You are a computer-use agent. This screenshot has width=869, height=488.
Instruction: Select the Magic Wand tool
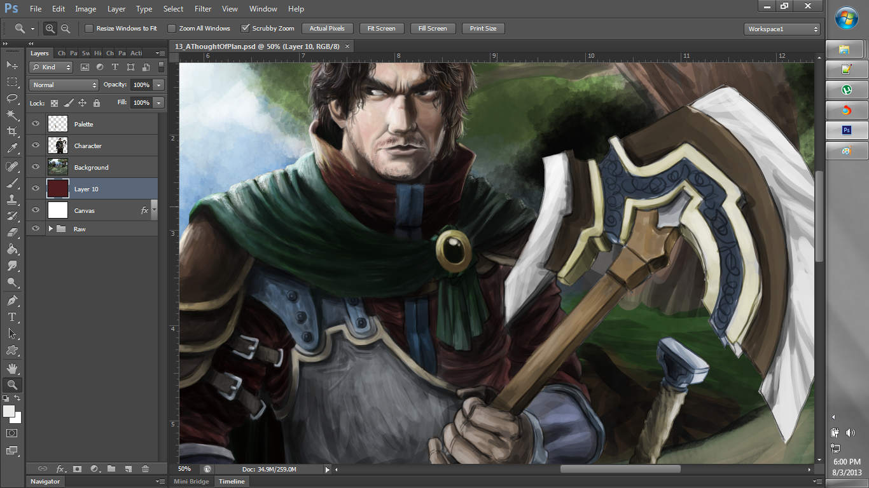point(12,115)
